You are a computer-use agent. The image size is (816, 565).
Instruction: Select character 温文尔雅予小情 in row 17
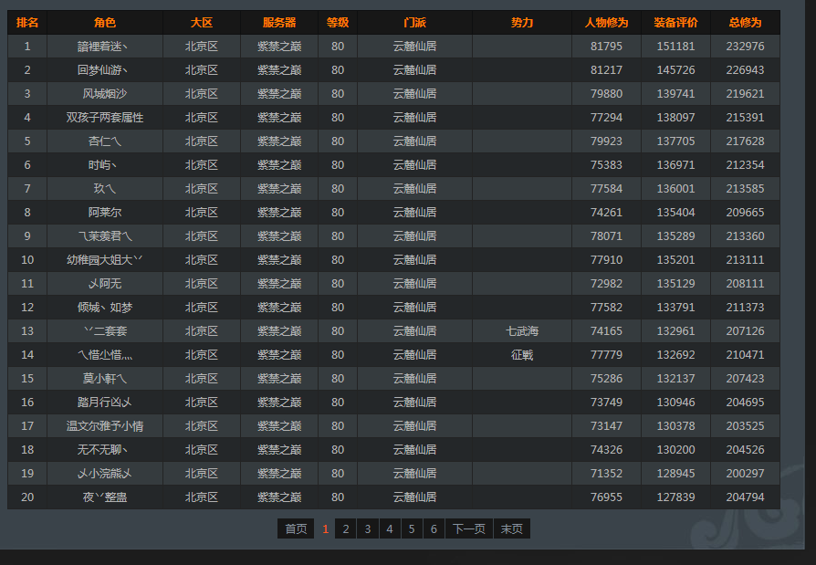coord(105,426)
